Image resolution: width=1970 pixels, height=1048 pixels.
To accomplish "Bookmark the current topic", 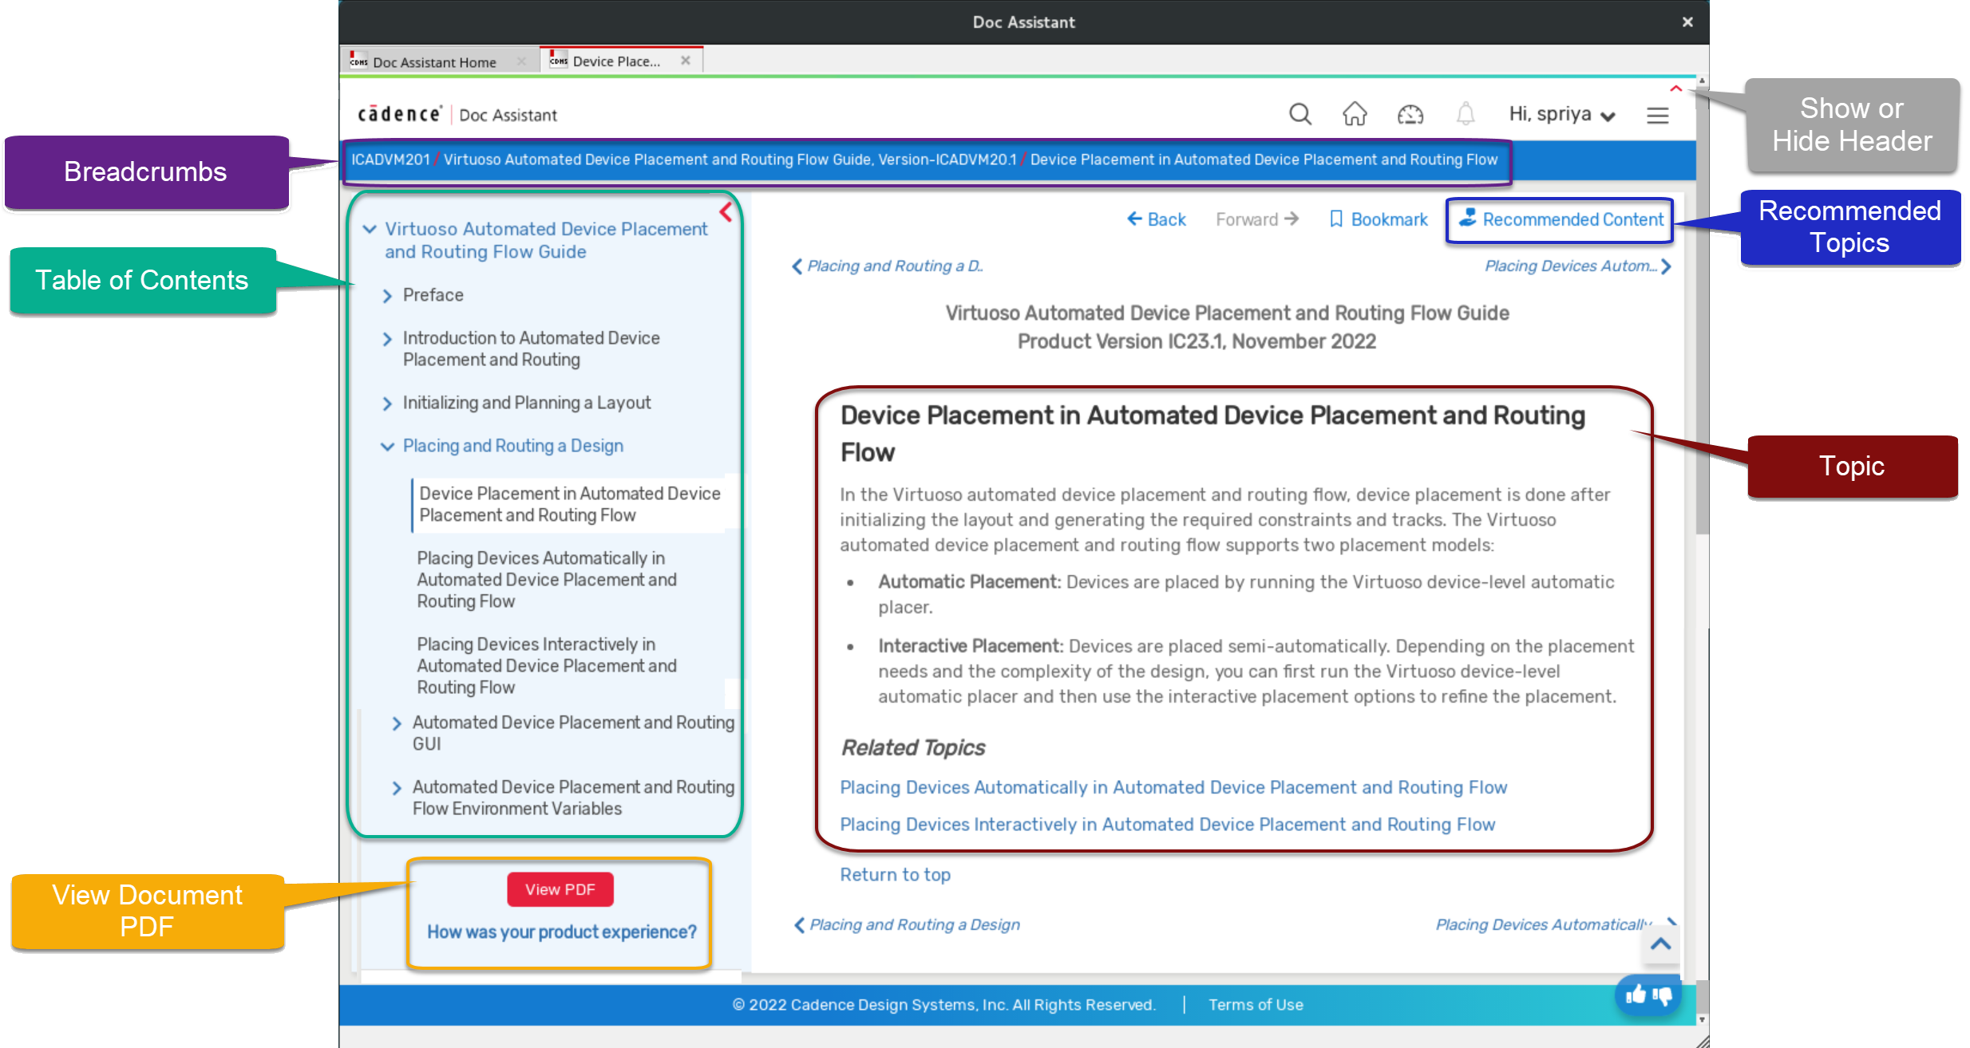I will click(1379, 219).
